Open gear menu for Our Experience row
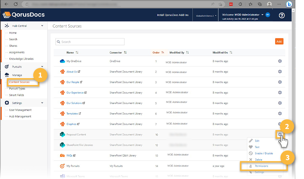 [x=280, y=93]
